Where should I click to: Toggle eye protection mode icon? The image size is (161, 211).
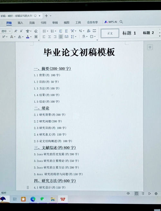pos(128,193)
